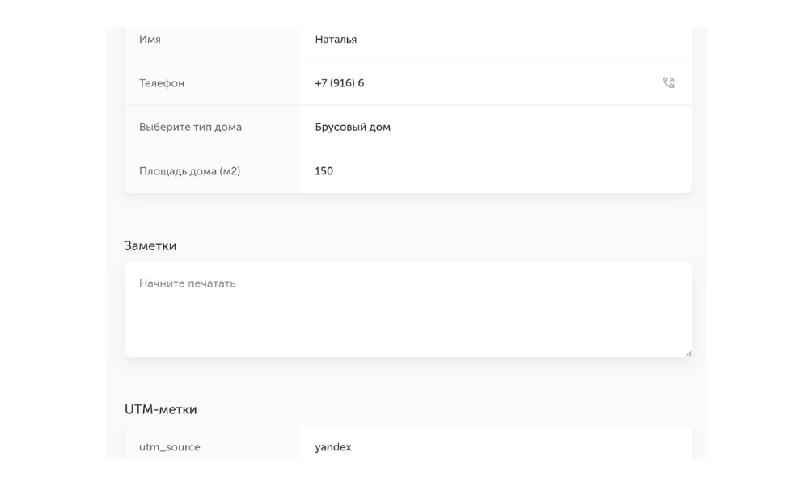
Task: Click the Площадь дома (м2) label
Action: [x=189, y=171]
